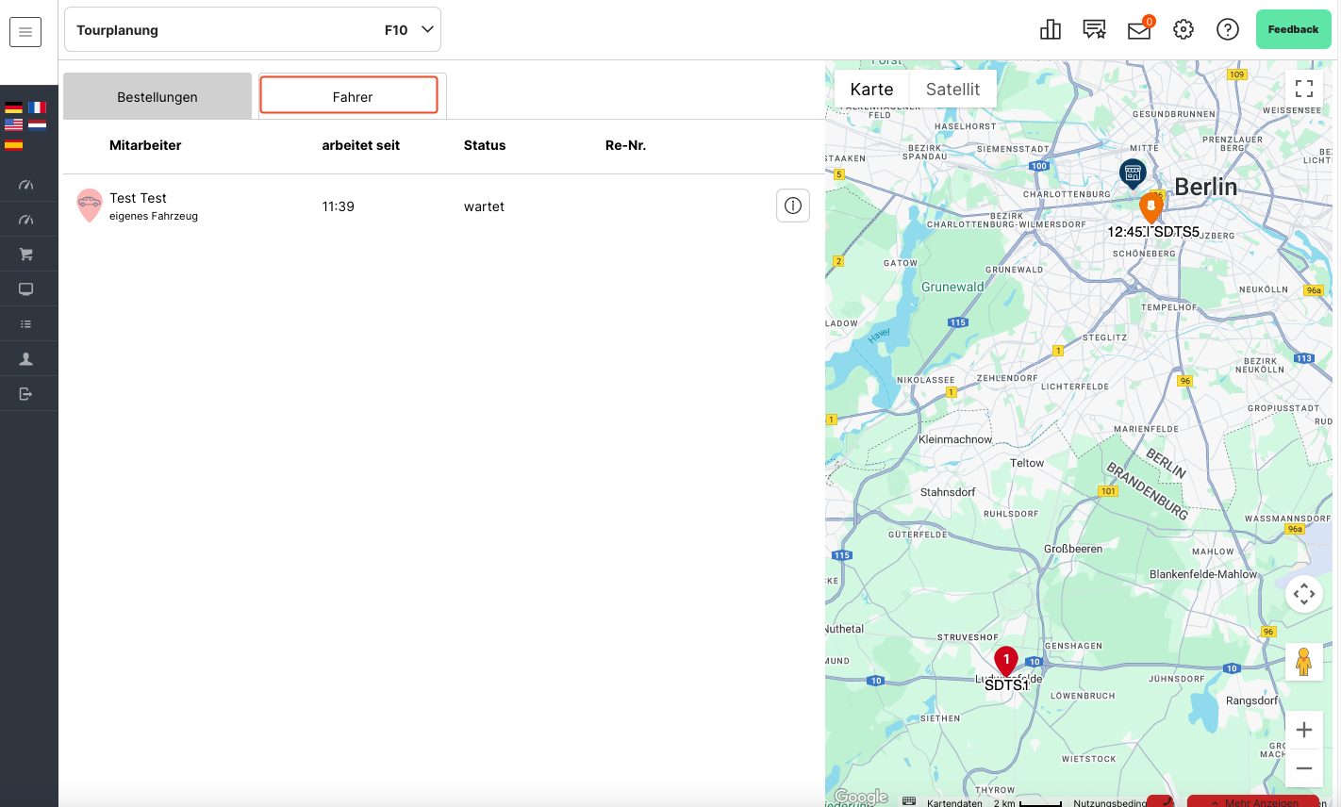Screen dimensions: 1341x807
Task: Open the statistics bar chart icon
Action: point(1051,30)
